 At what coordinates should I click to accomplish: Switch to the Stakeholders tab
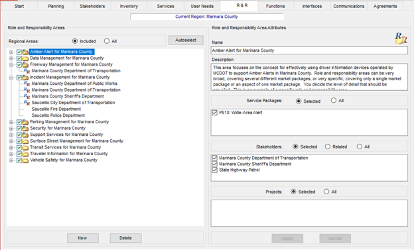[x=92, y=6]
